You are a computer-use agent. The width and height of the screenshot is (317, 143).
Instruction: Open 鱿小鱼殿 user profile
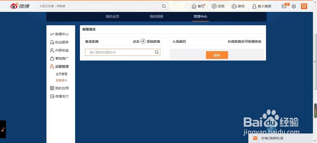[262, 6]
